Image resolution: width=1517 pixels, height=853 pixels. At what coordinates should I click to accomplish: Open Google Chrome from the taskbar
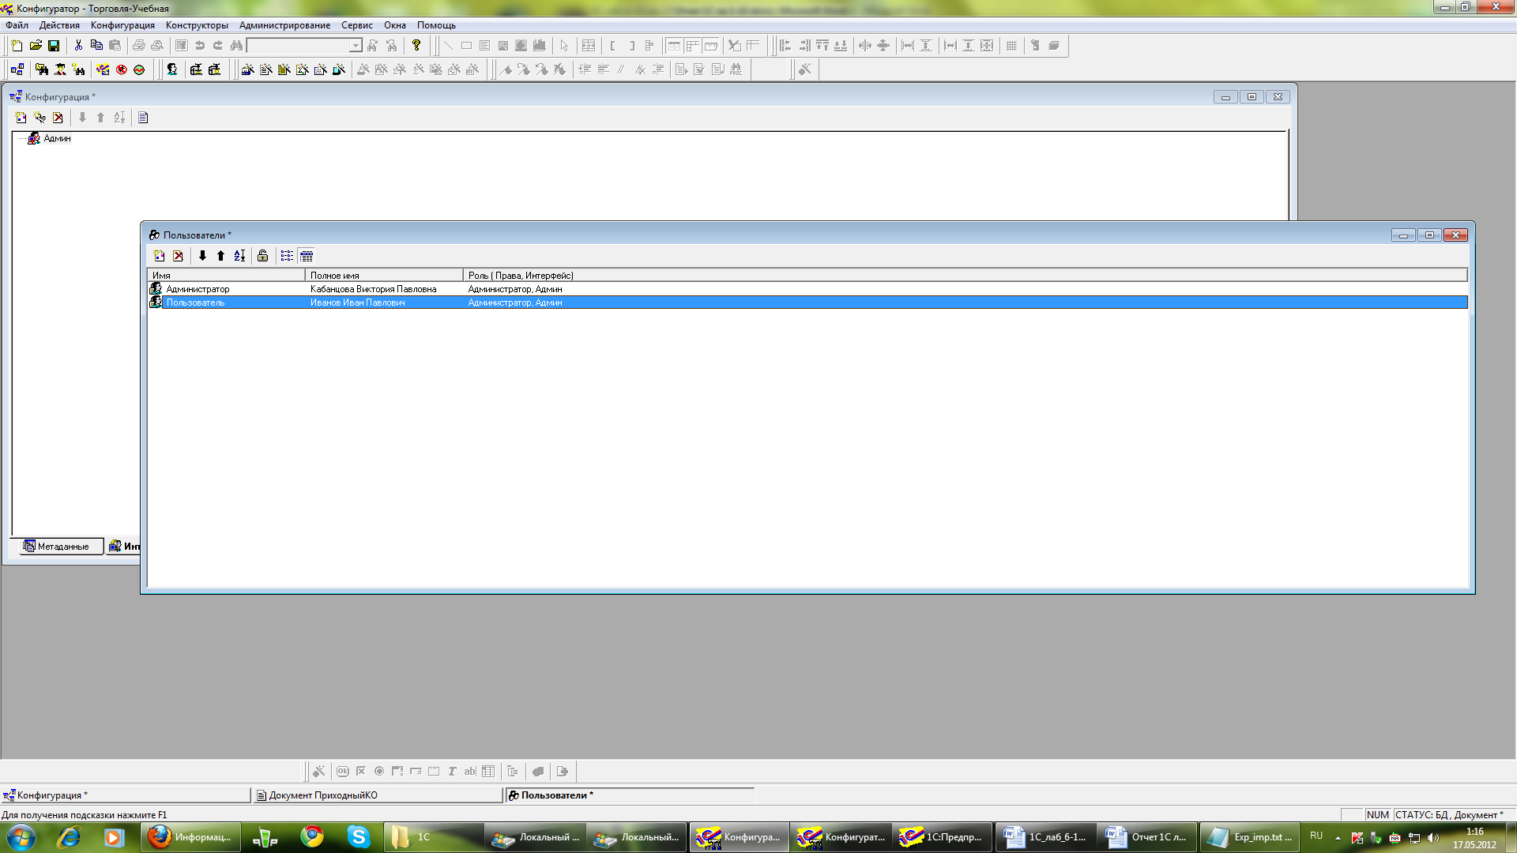pos(312,837)
